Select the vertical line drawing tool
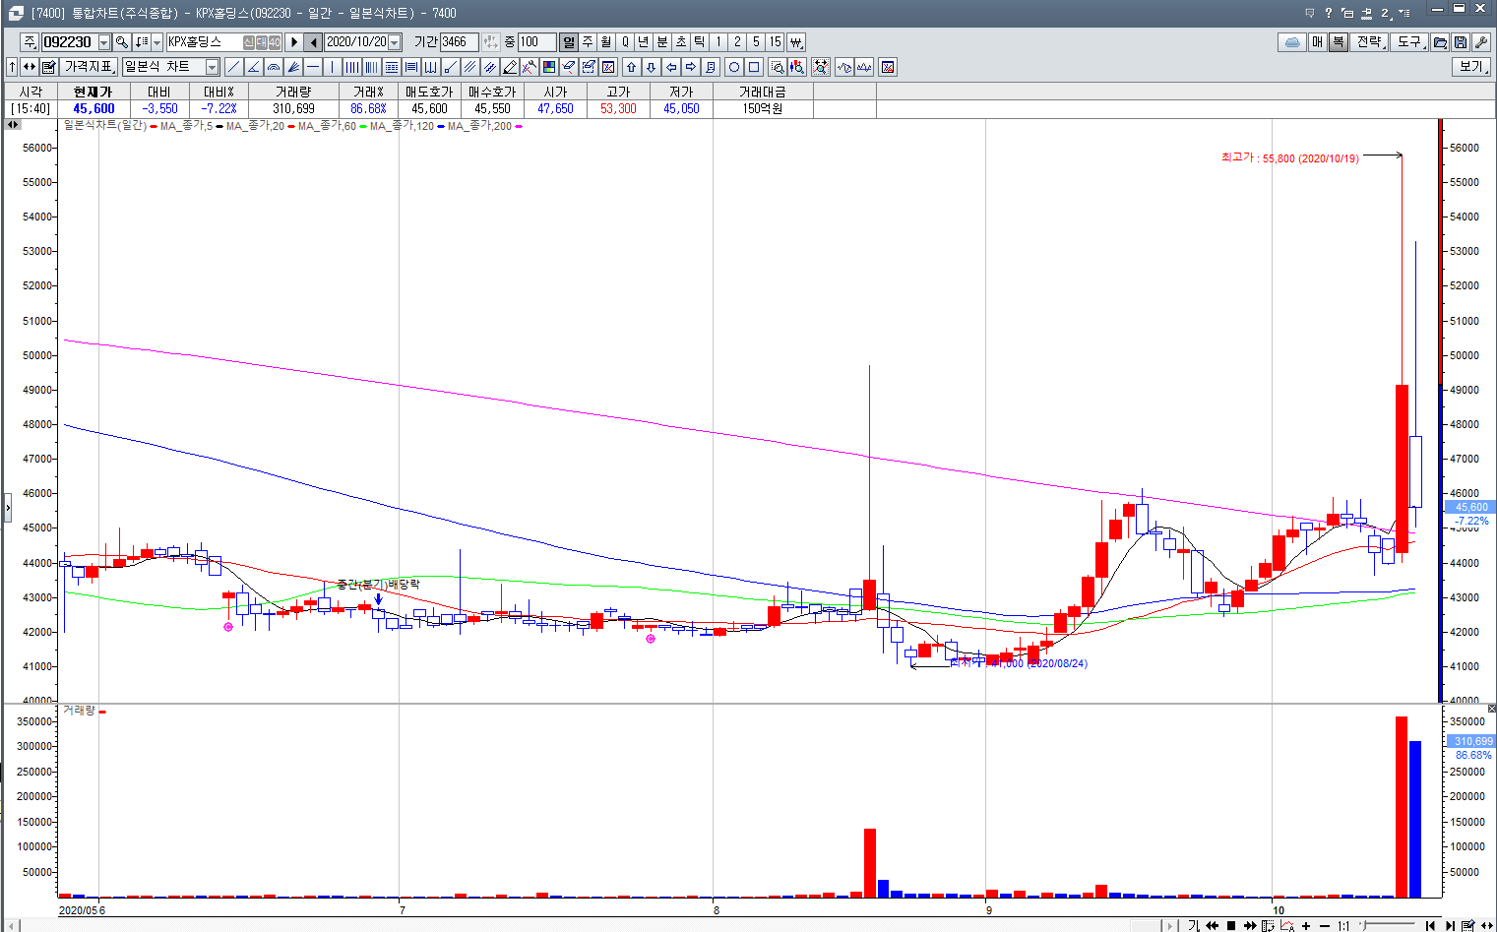The height and width of the screenshot is (932, 1497). (x=333, y=67)
